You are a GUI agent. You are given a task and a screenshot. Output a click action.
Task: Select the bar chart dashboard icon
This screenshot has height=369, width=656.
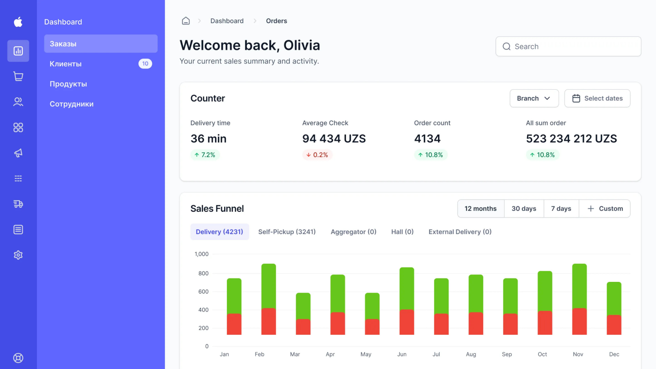18,51
